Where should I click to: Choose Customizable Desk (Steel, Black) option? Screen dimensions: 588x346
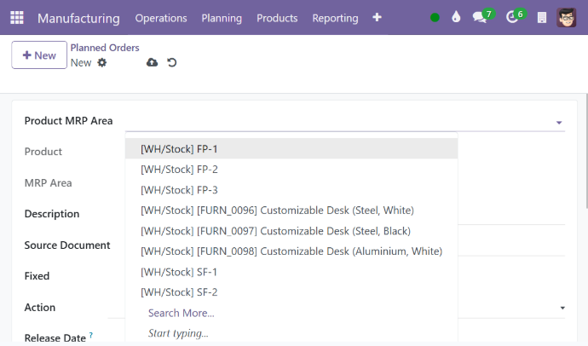pos(275,231)
